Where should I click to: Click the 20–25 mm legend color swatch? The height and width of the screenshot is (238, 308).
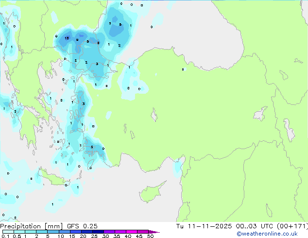pos(86,232)
